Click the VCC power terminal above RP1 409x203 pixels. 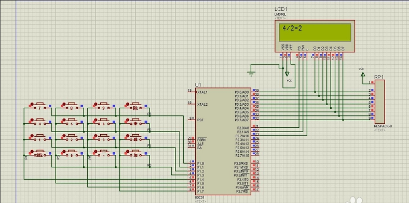tap(363, 75)
